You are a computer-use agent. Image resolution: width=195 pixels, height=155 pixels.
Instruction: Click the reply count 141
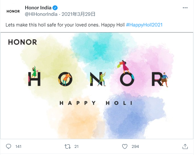tap(18, 147)
